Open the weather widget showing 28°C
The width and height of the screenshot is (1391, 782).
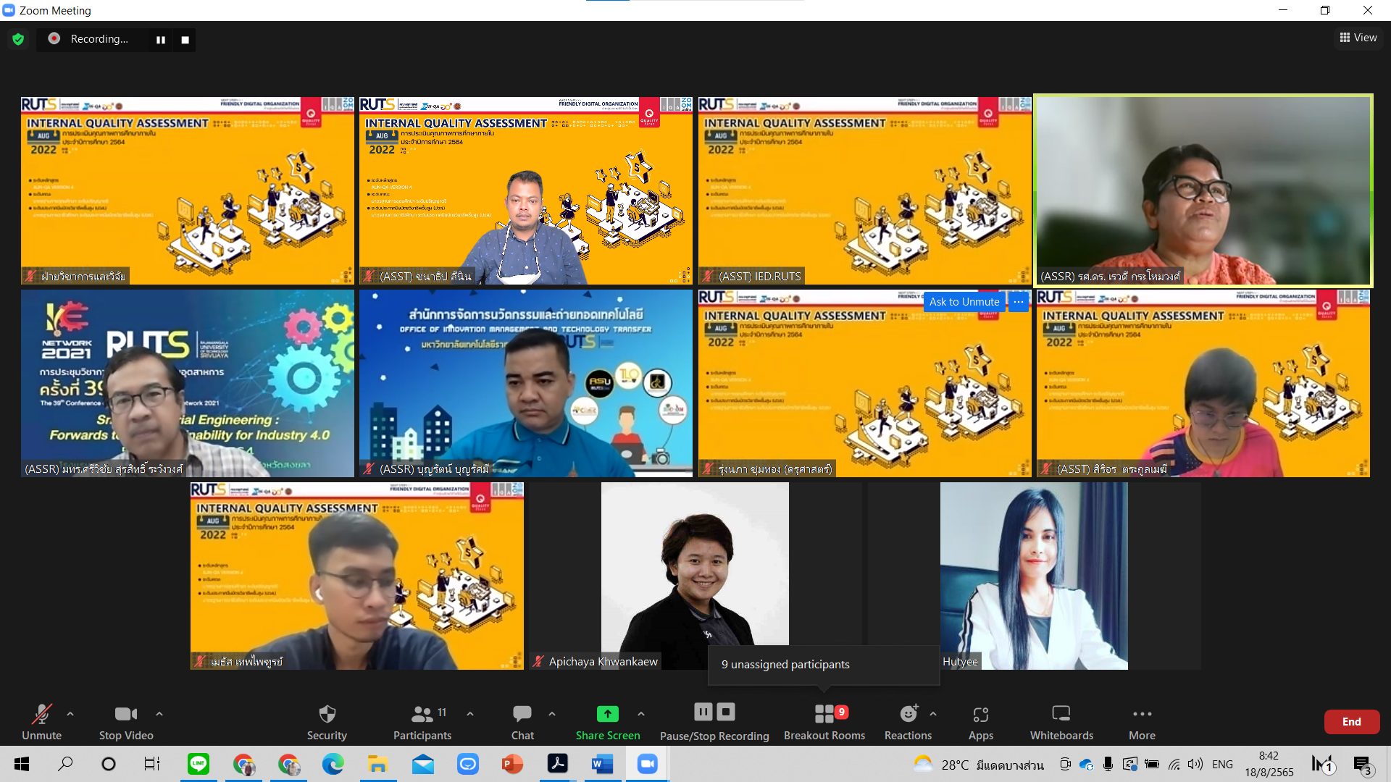pyautogui.click(x=978, y=765)
